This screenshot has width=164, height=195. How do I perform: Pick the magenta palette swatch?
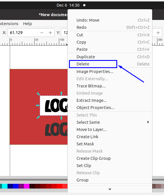point(27,186)
